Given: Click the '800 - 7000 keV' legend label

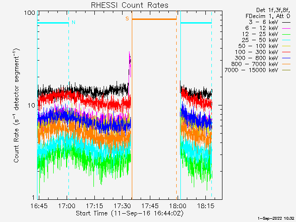Looking at the screenshot, I should click(x=255, y=64).
